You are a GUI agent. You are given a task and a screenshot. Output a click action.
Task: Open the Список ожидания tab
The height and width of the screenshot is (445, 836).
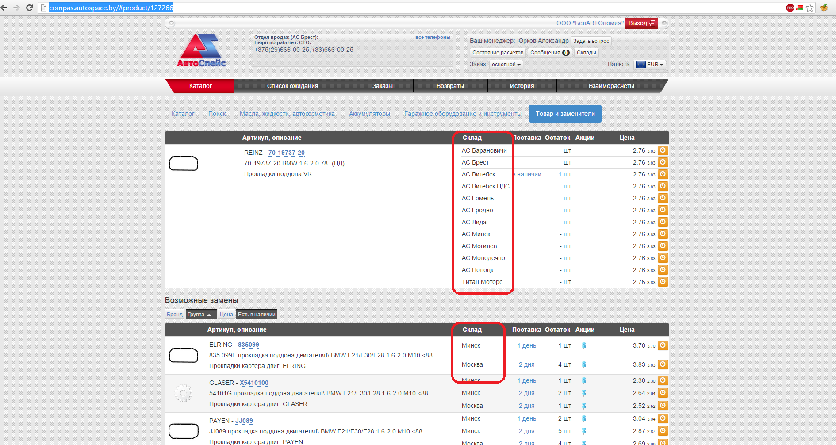click(x=292, y=86)
